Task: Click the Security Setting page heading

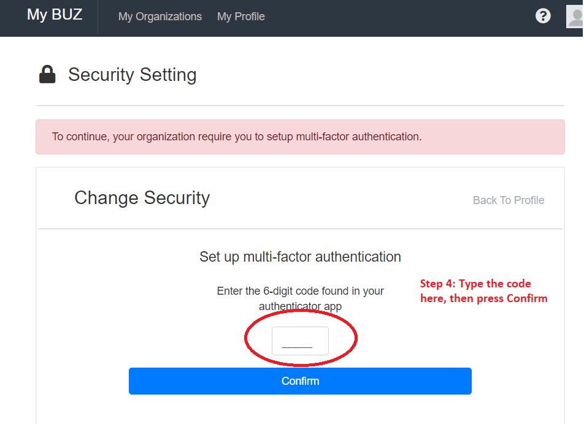Action: (133, 75)
